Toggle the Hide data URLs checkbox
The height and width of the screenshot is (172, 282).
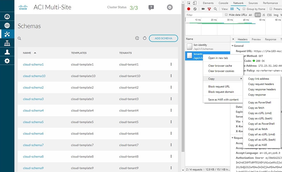[x=226, y=15]
